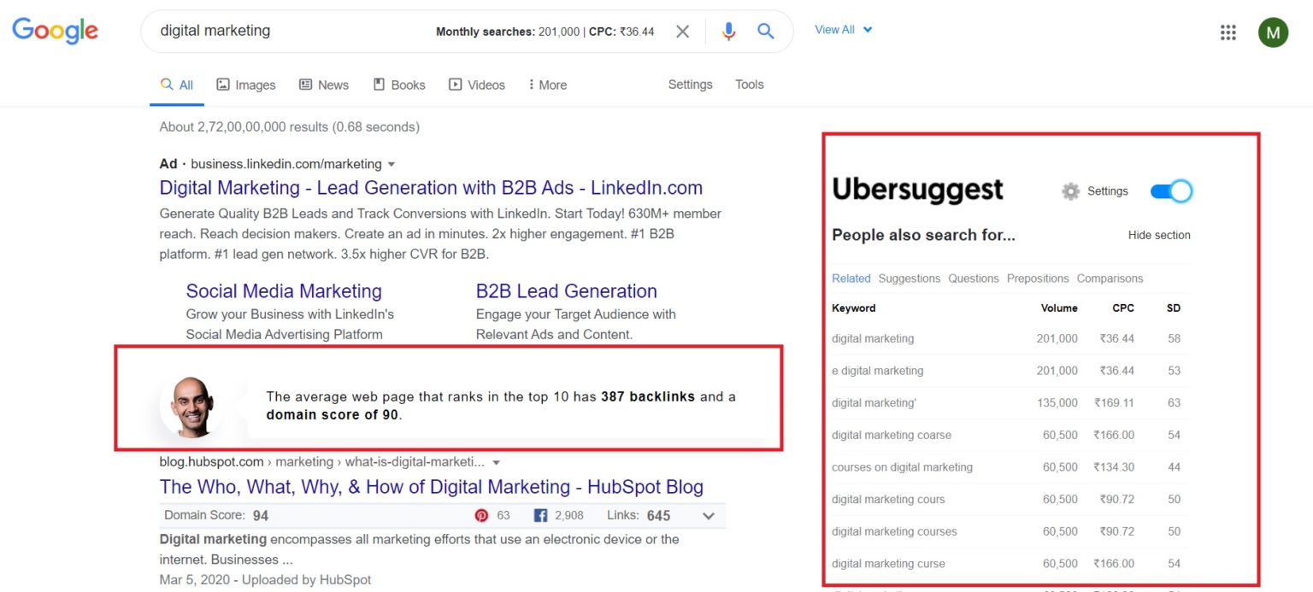Open search Settings menu
This screenshot has height=592, width=1313.
click(x=690, y=84)
